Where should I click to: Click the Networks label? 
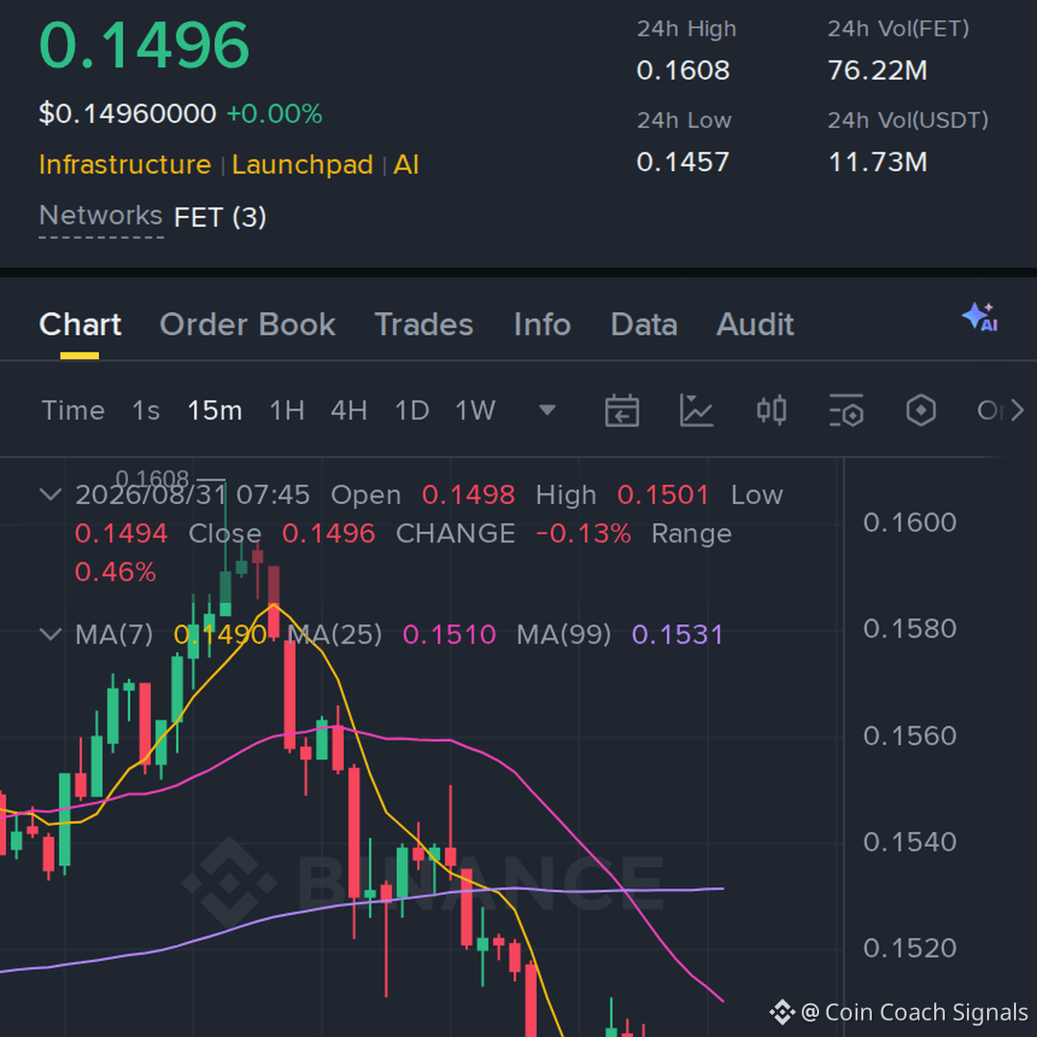click(101, 216)
